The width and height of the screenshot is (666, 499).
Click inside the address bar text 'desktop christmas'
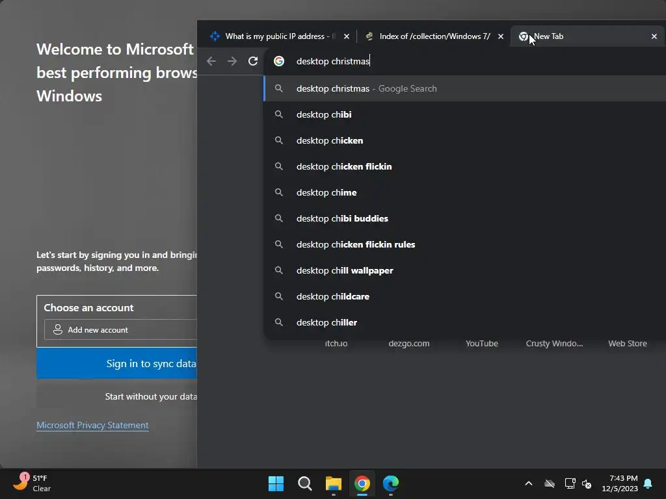coord(332,61)
